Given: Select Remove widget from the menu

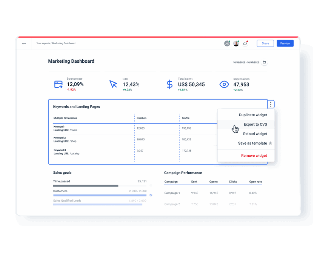Looking at the screenshot, I should point(254,155).
